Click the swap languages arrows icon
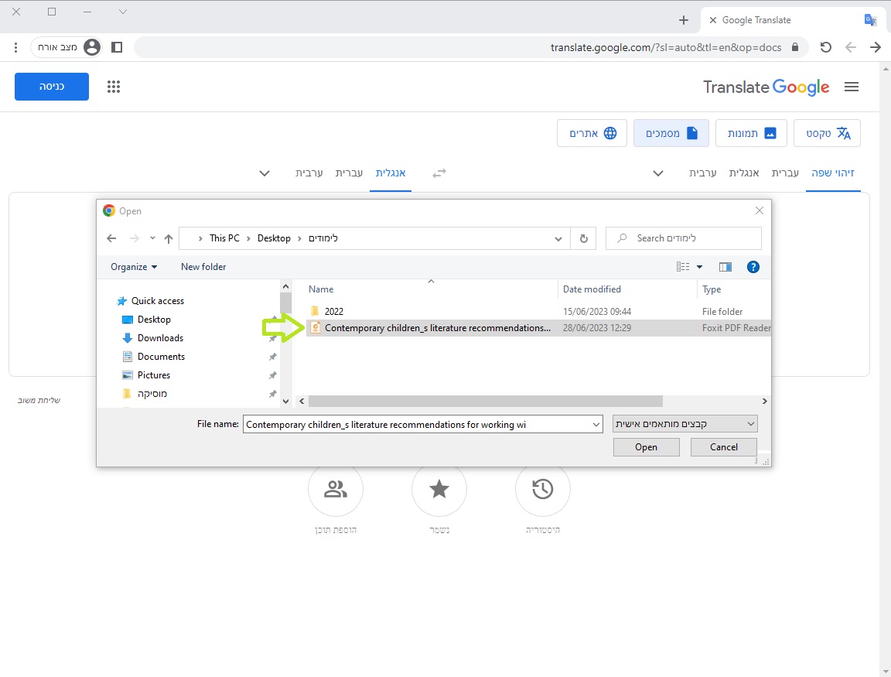The image size is (891, 677). pyautogui.click(x=439, y=173)
